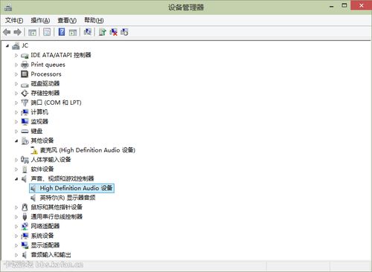Screen dimensions: 372x272
Task: Expand the IDE ATA/ATAPI 控制器 node
Action: tap(16, 55)
